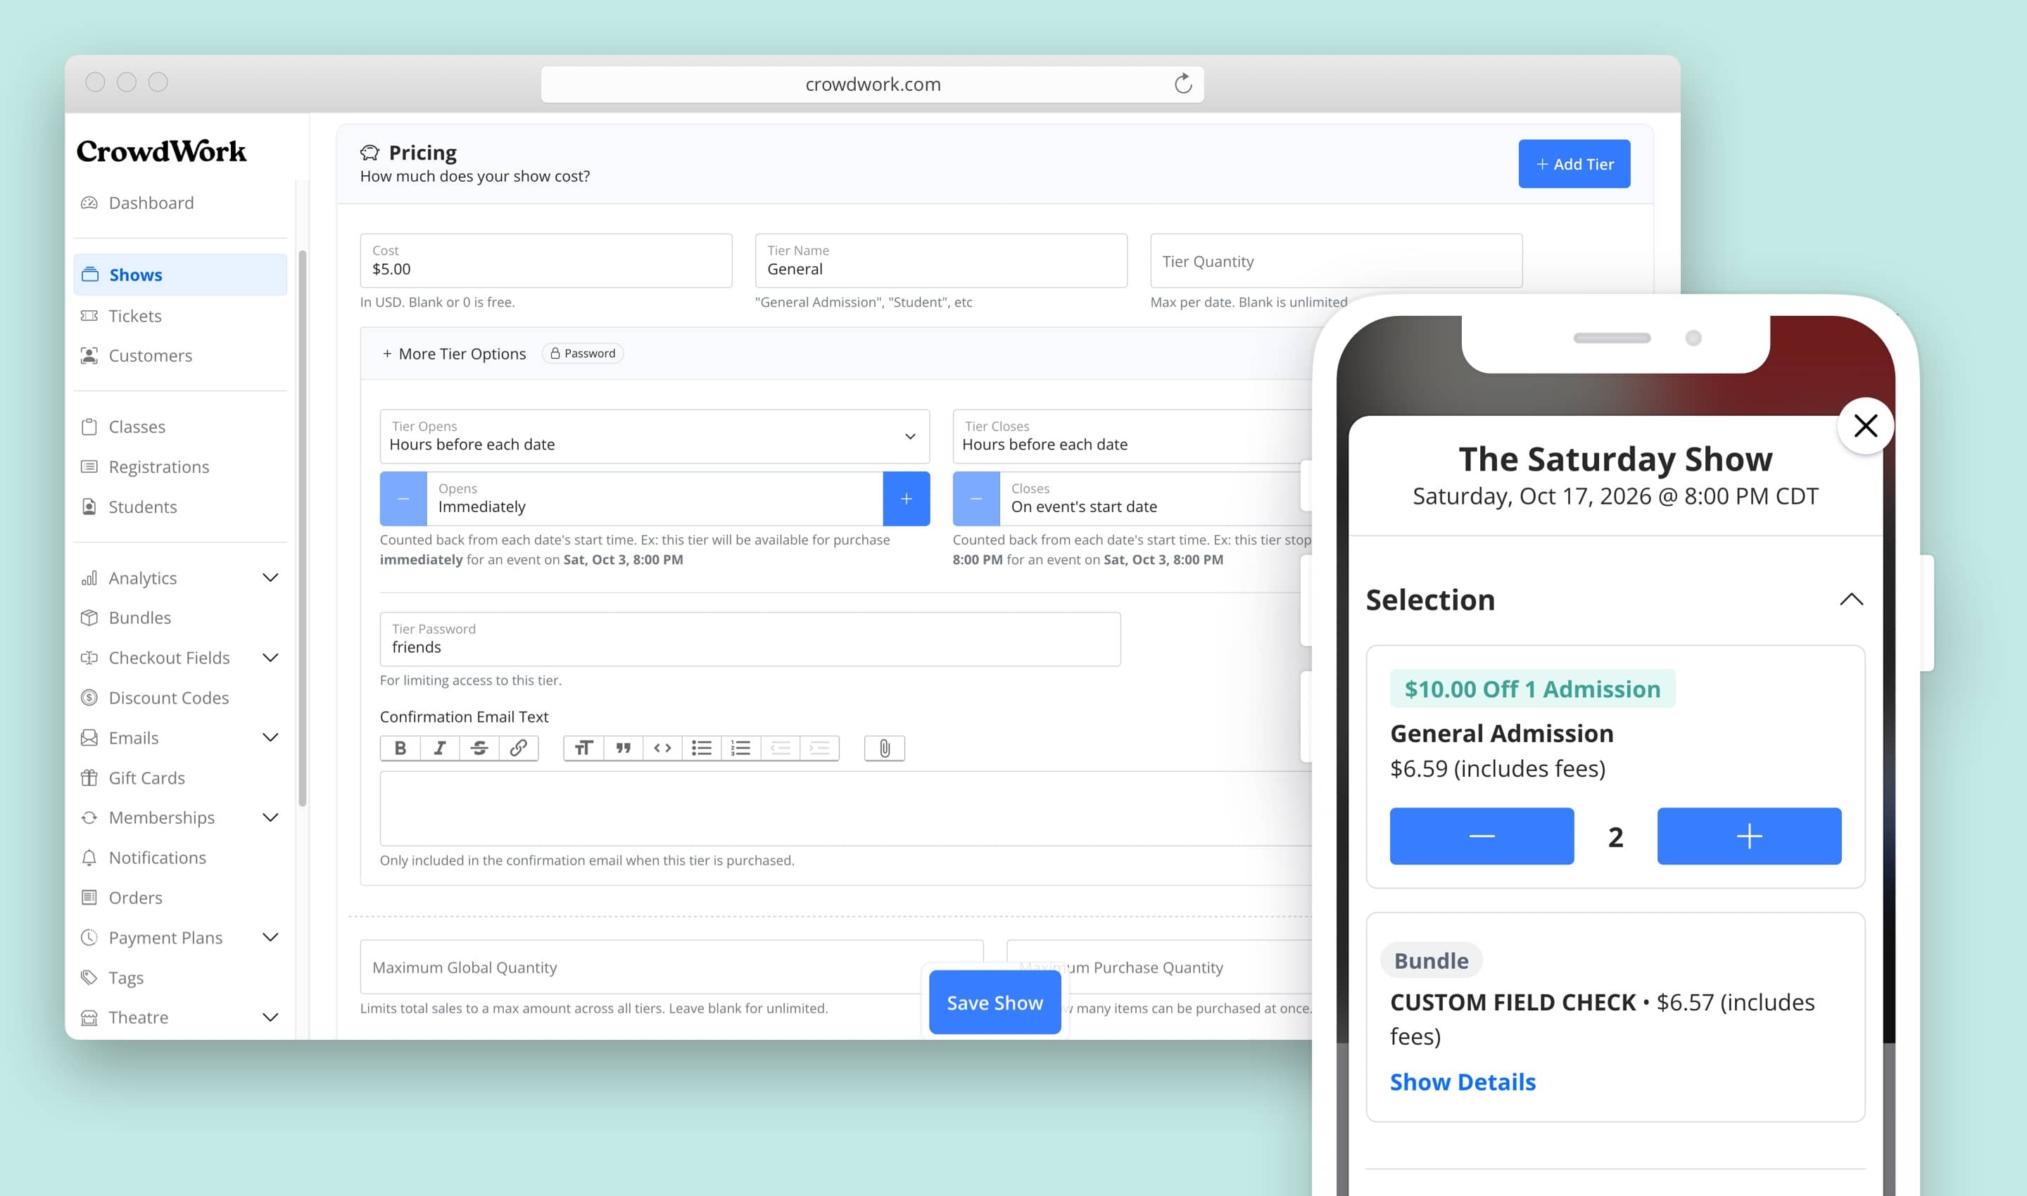The image size is (2027, 1196).
Task: Navigate to Discount Codes
Action: [179, 698]
